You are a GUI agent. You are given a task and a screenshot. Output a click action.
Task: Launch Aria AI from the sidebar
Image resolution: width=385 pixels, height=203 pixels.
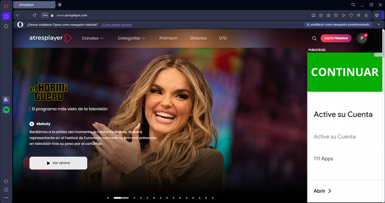click(6, 100)
